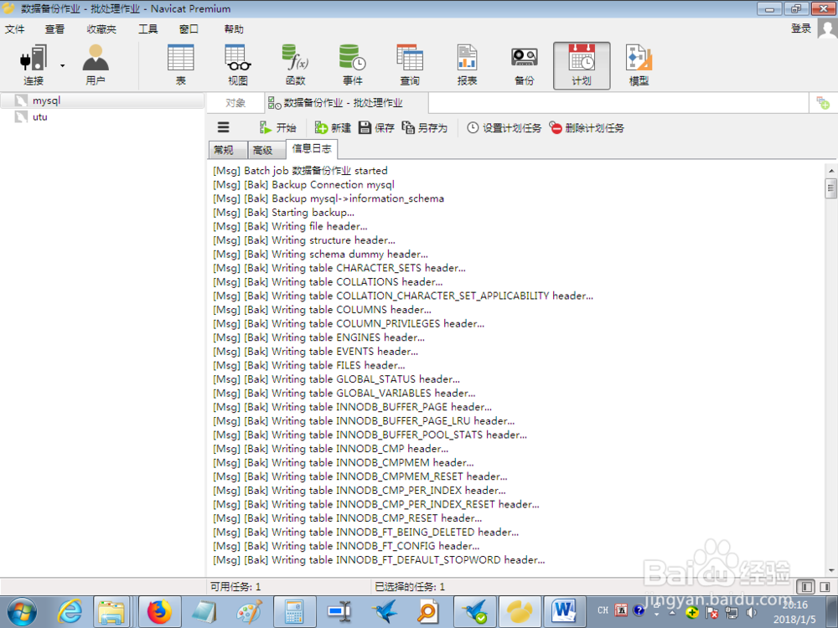Open the Calculator app in the taskbar

(x=294, y=612)
